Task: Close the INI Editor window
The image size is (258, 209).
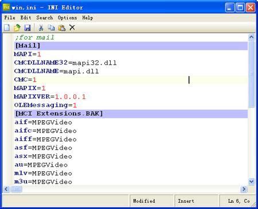Action: (251, 7)
